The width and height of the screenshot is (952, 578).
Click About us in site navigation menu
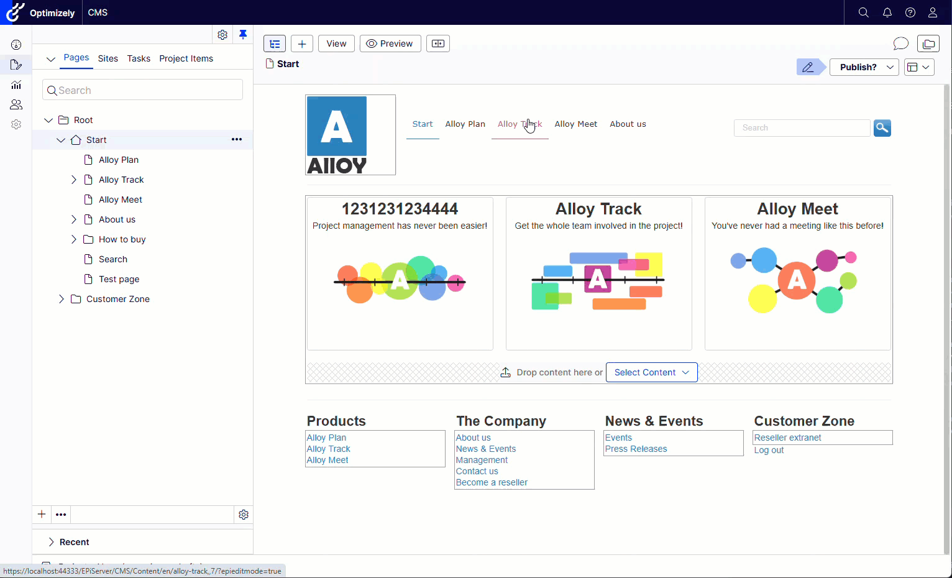[628, 124]
